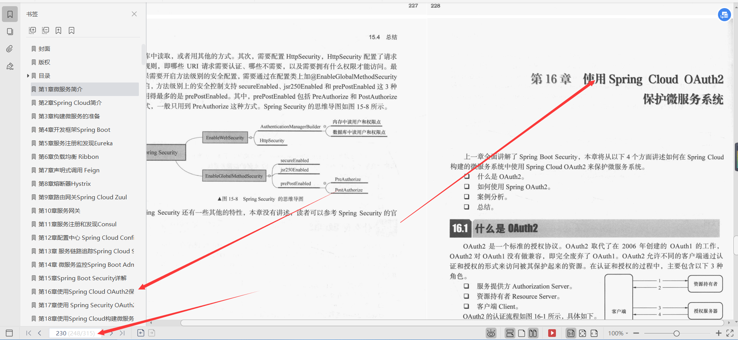Viewport: 738px width, 340px height.
Task: Open the page thumbnails sidebar panel
Action: (10, 32)
